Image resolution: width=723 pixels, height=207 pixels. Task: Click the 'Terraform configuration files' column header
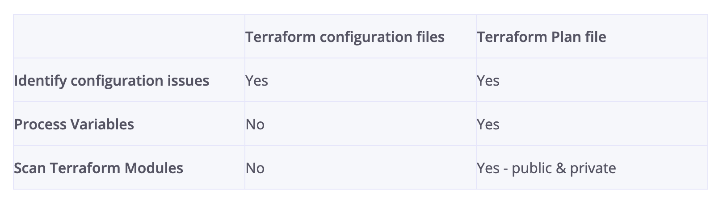pyautogui.click(x=345, y=37)
